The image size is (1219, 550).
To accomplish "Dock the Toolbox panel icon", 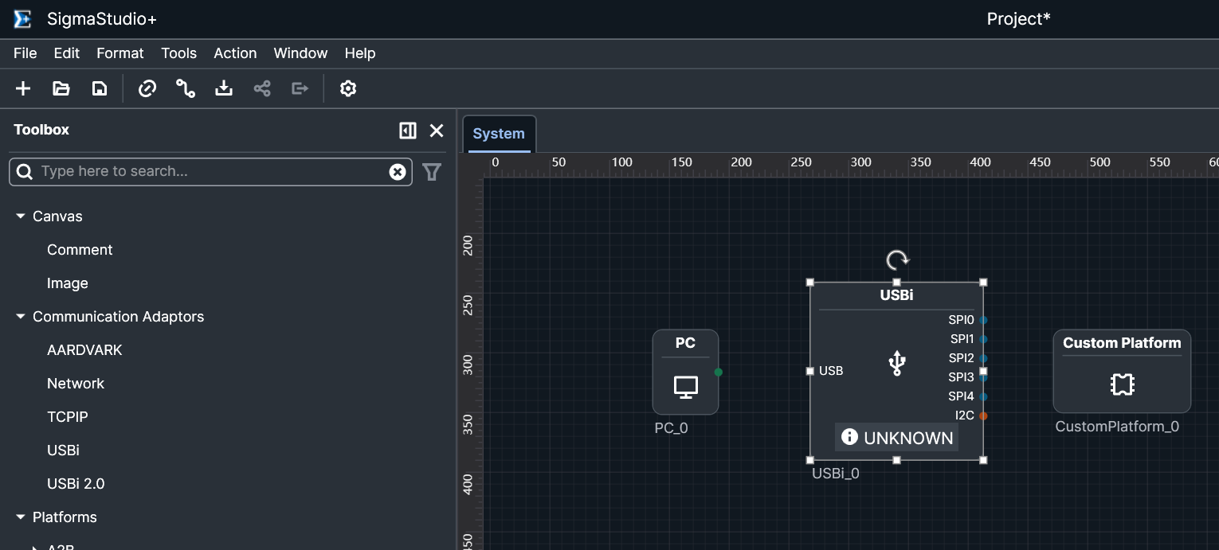I will coord(408,131).
